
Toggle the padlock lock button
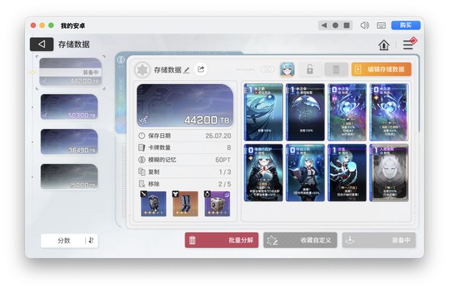point(310,69)
